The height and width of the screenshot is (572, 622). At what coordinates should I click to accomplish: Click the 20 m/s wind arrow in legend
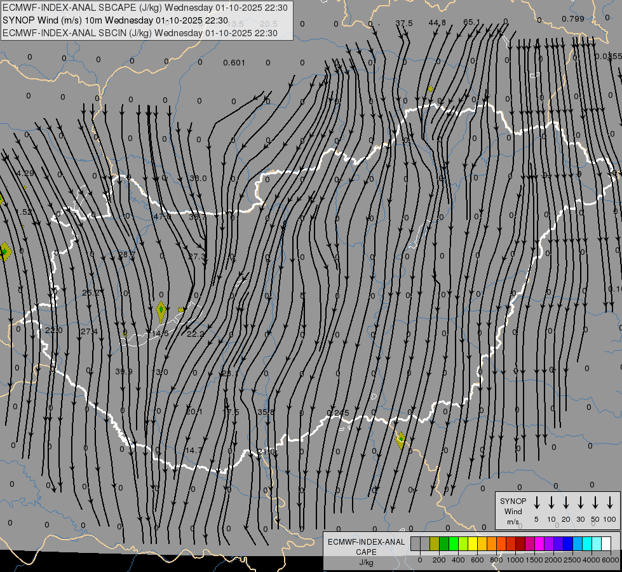[x=566, y=503]
